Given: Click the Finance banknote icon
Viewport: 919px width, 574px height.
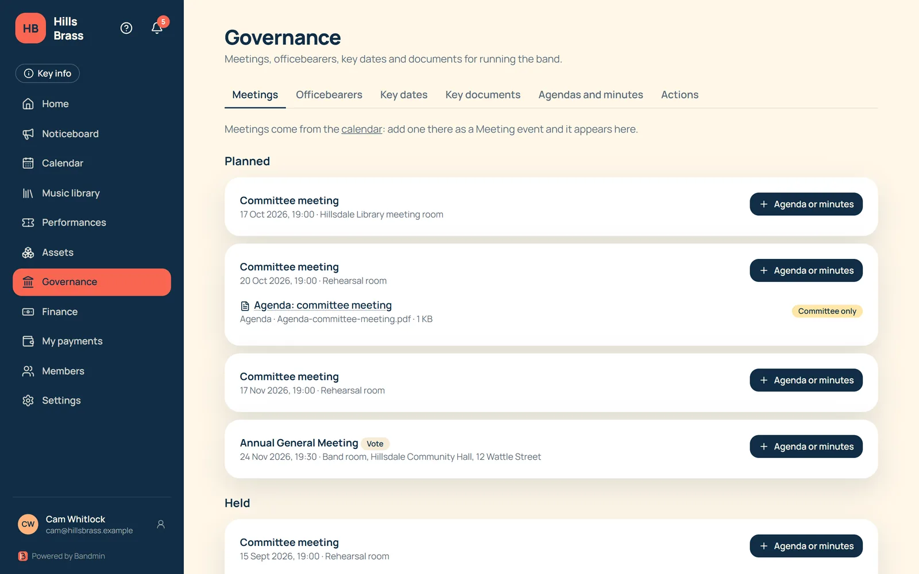Looking at the screenshot, I should pyautogui.click(x=28, y=312).
